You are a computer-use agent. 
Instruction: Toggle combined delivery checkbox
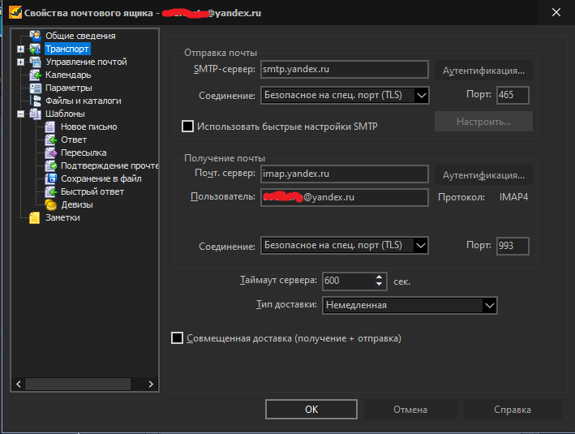[x=177, y=338]
